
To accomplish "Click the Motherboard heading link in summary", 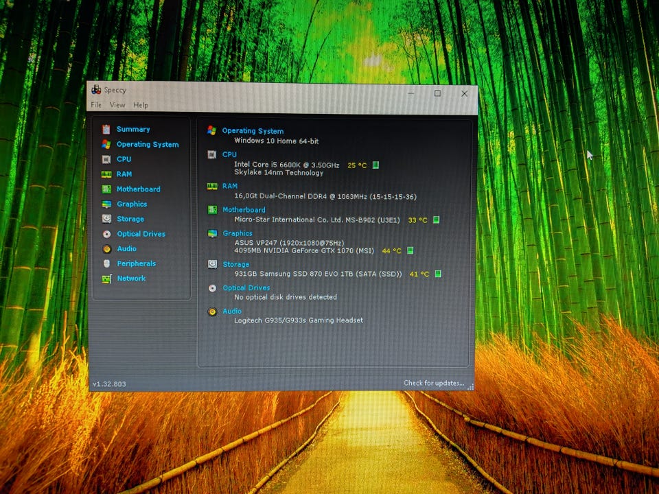I will coord(244,210).
